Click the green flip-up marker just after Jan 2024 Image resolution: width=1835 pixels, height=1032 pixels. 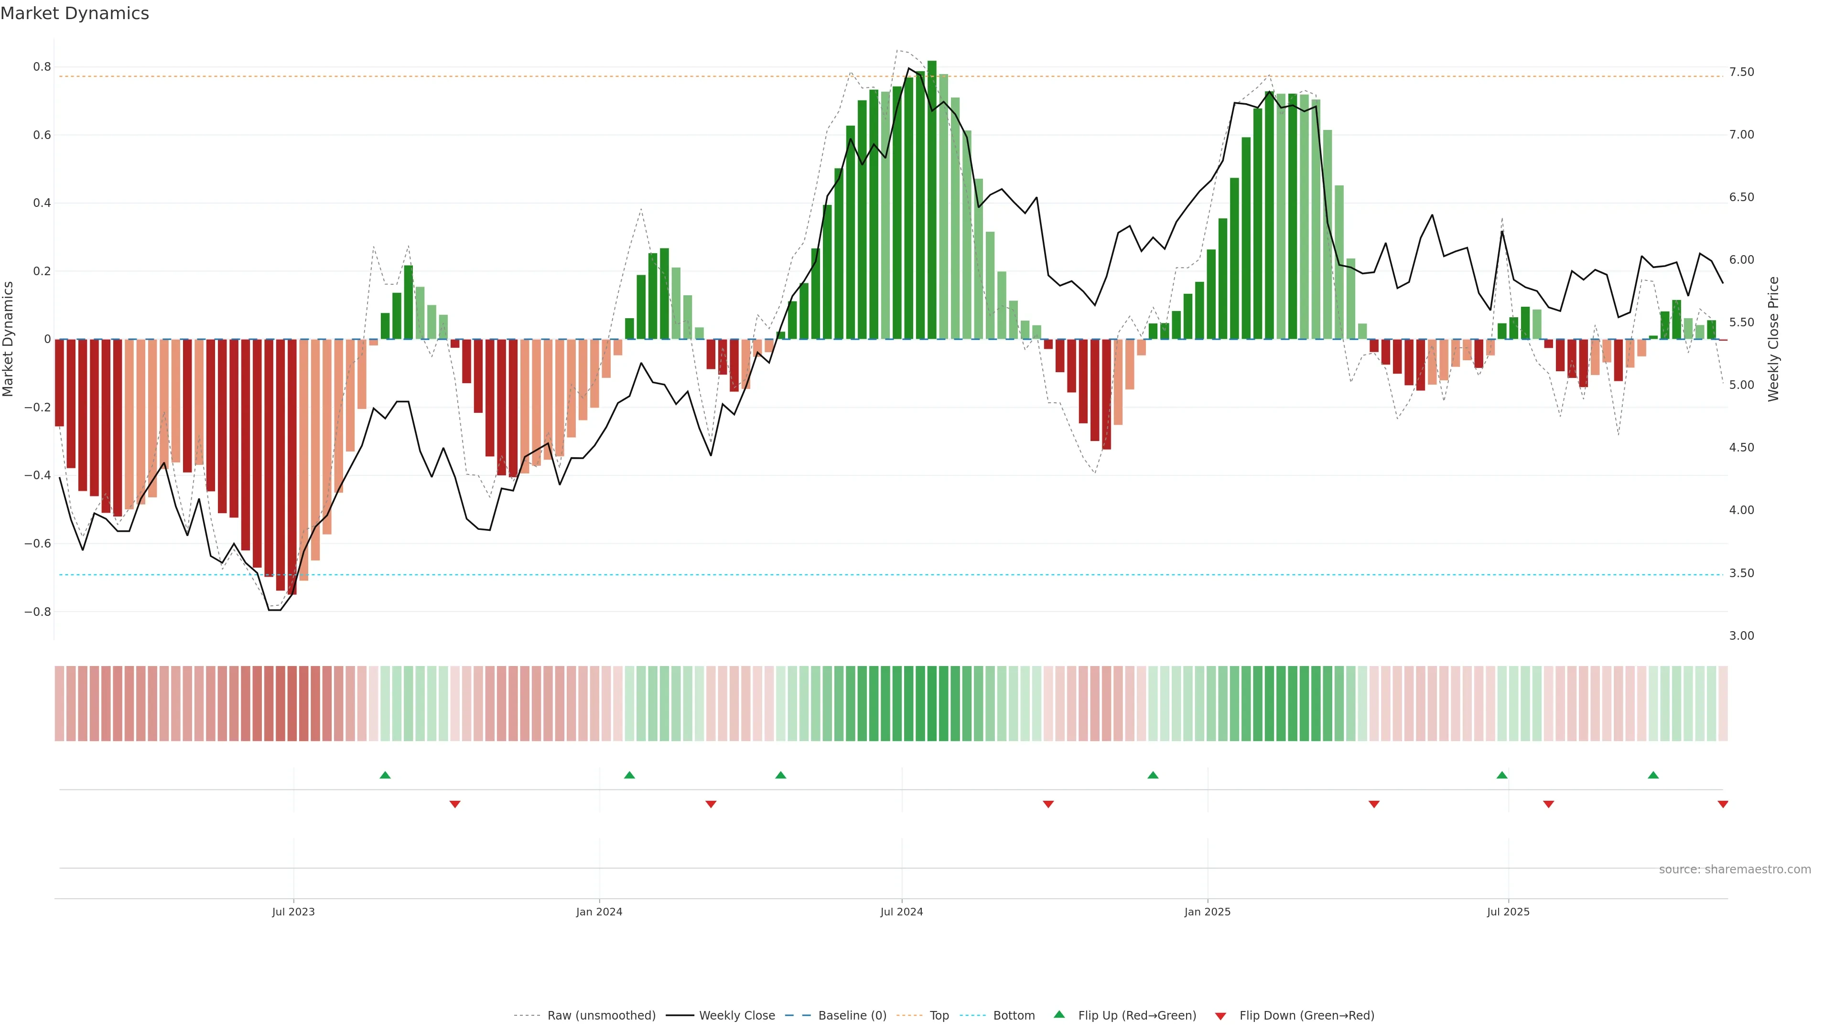tap(629, 775)
